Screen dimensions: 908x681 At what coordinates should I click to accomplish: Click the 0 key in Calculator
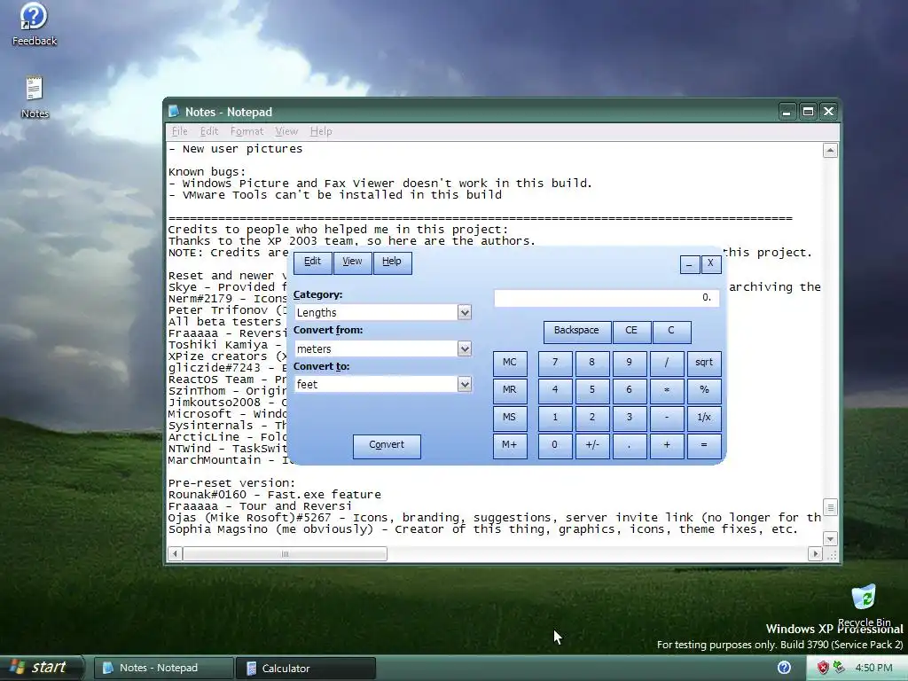(x=555, y=446)
